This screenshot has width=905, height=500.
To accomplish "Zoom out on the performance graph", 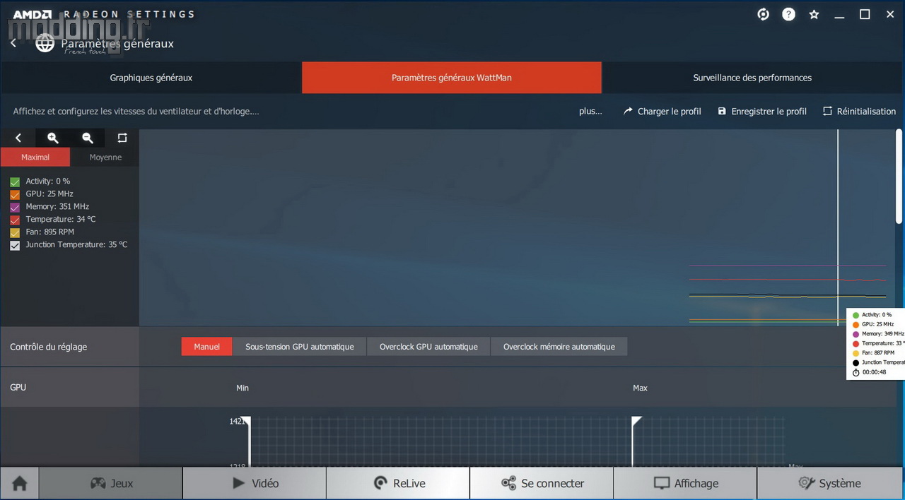I will tap(88, 138).
